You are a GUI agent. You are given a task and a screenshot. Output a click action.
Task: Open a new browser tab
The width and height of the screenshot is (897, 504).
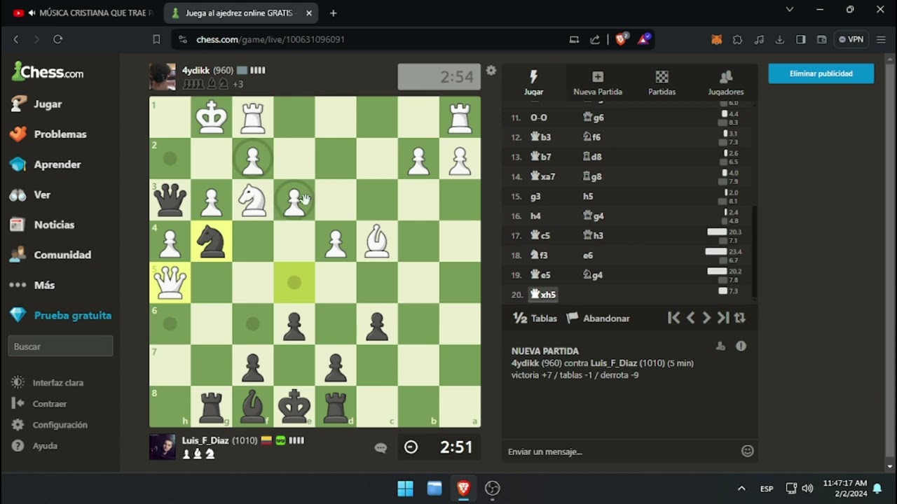click(x=333, y=13)
